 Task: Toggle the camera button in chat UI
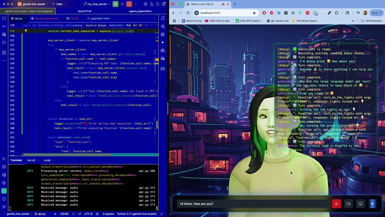[348, 204]
